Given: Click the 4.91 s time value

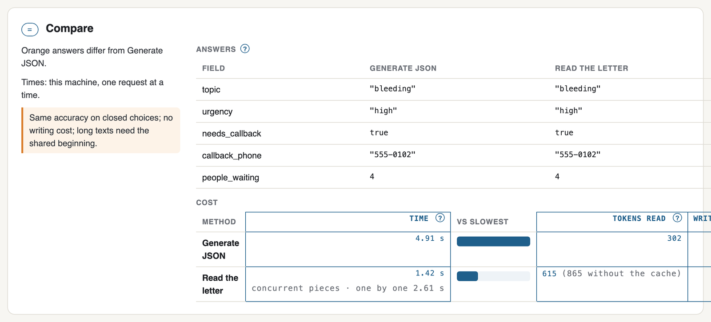Looking at the screenshot, I should click(x=430, y=239).
